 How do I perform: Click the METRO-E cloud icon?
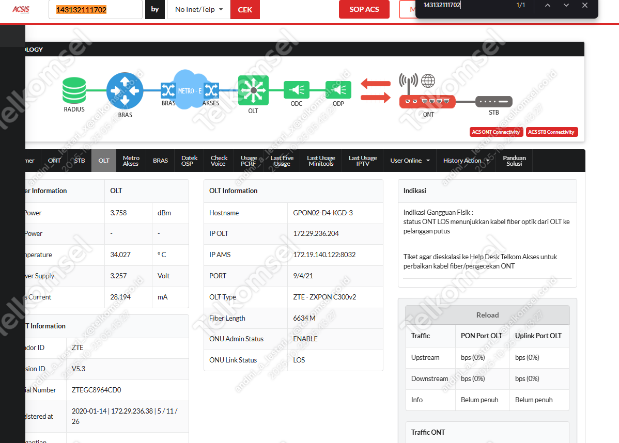click(x=190, y=90)
